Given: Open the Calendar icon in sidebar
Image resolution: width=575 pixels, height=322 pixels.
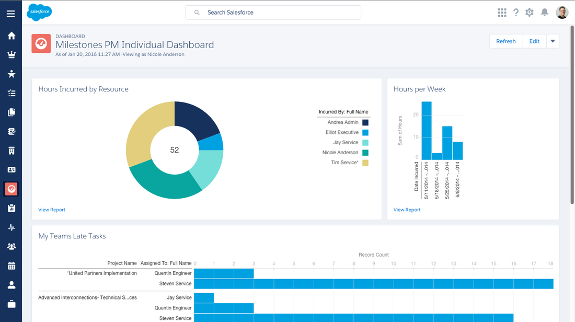Looking at the screenshot, I should (11, 266).
